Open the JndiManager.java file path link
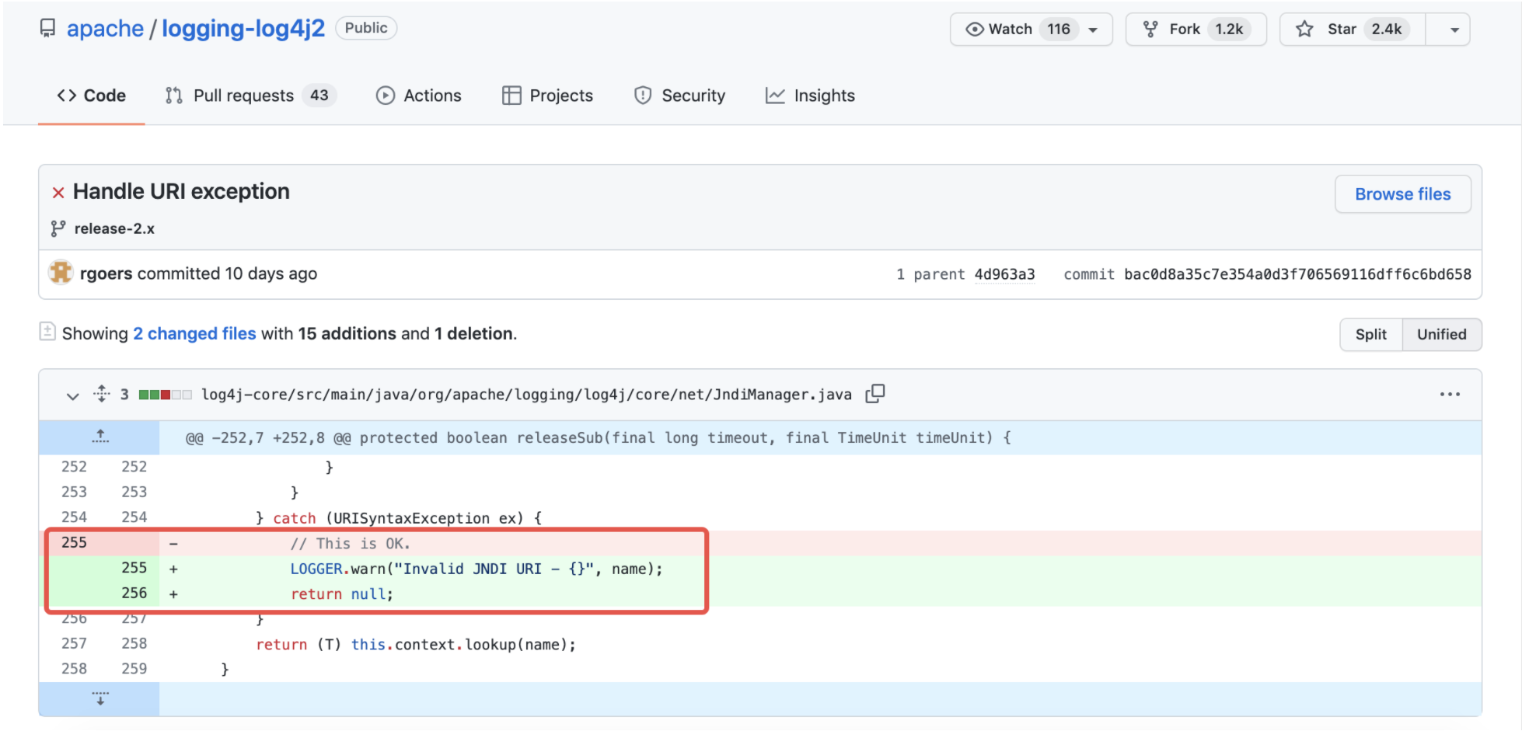Viewport: 1522px width, 738px height. 526,395
